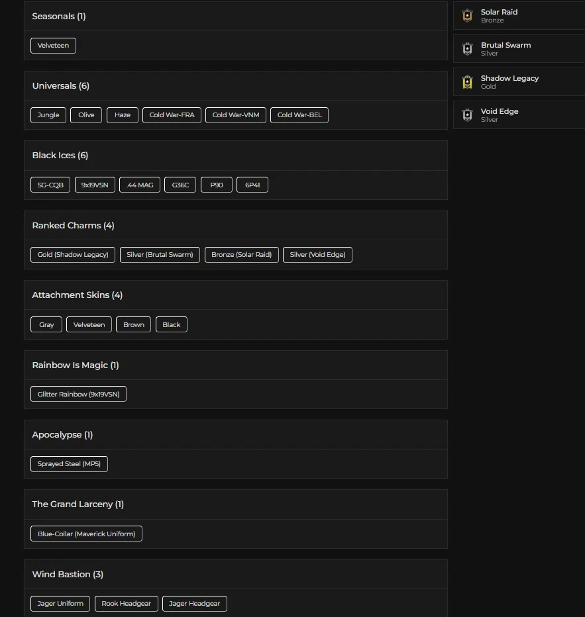Click the Solar Raid Bronze rank icon

coord(467,16)
